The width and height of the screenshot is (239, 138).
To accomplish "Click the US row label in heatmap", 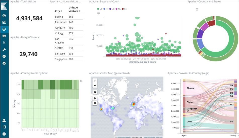I will pyautogui.click(x=19, y=85).
